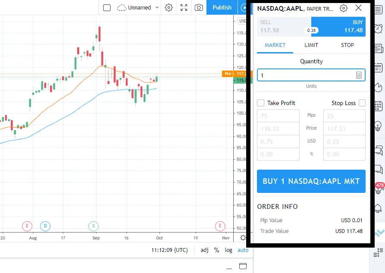Open trading panel settings with its gear icon
Screen dimensions: 385x273
pyautogui.click(x=343, y=8)
